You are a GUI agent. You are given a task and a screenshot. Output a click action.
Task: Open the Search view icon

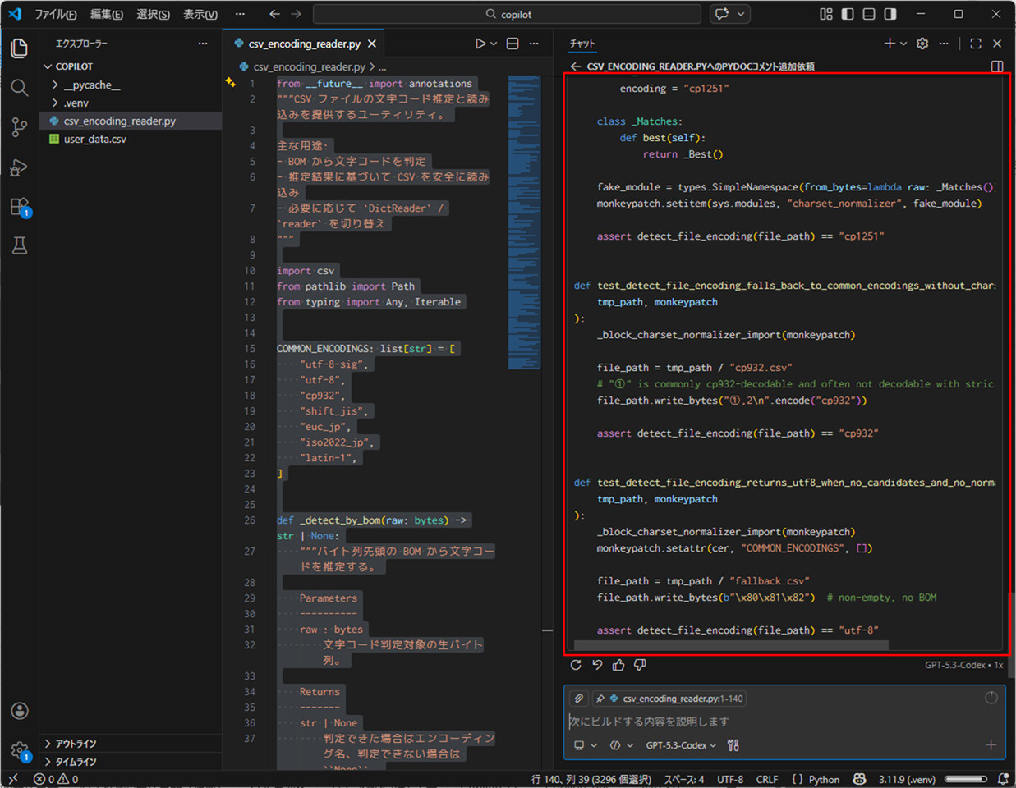[x=19, y=88]
